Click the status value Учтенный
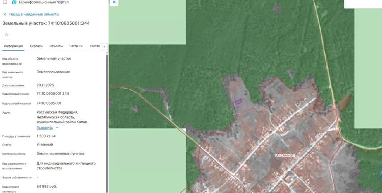The image size is (382, 193). coord(45,144)
